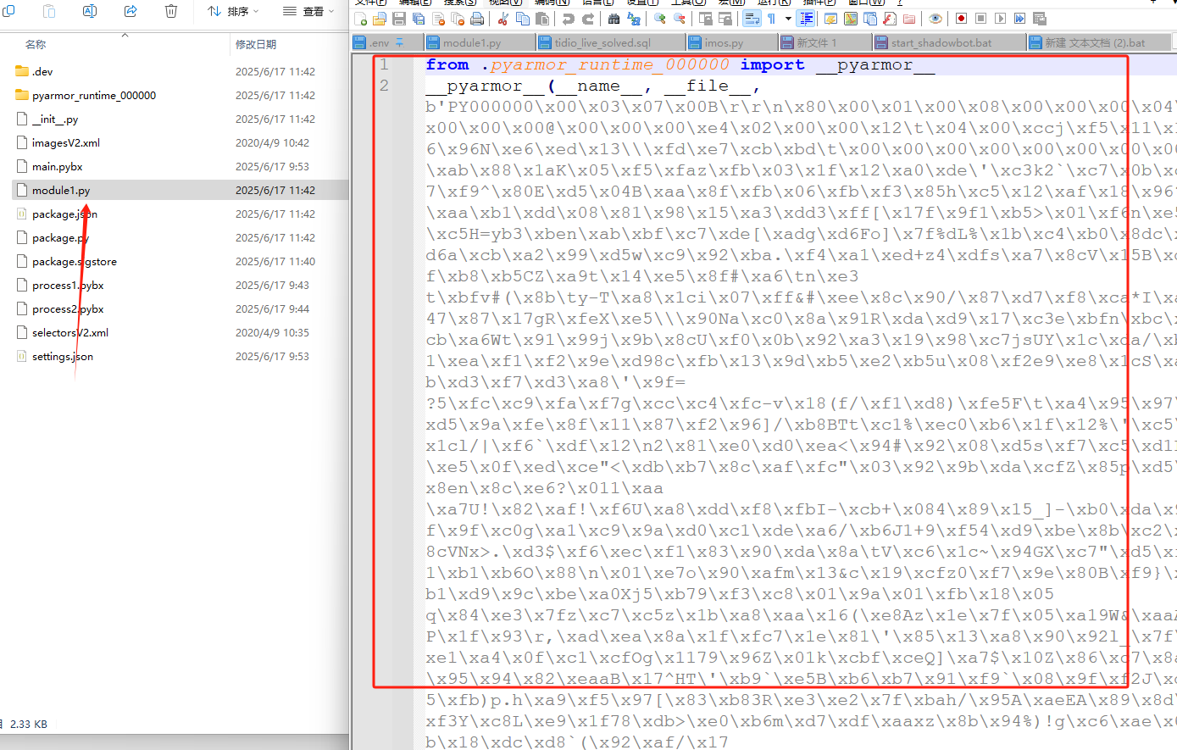Image resolution: width=1177 pixels, height=750 pixels.
Task: Click the Save All toolbar icon
Action: [419, 19]
